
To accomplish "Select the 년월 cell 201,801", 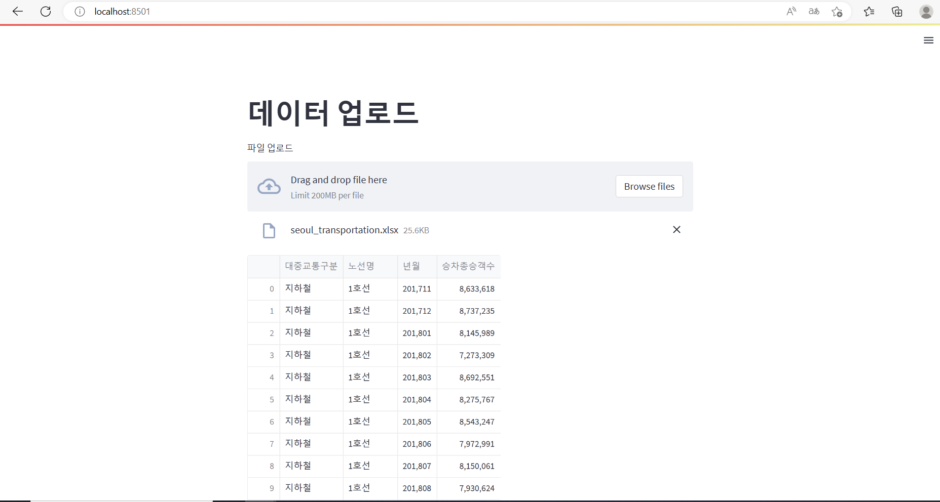I will point(418,333).
